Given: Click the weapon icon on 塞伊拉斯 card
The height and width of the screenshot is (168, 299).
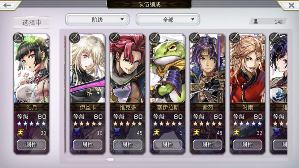Looking at the screenshot, I should pyautogui.click(x=154, y=38).
